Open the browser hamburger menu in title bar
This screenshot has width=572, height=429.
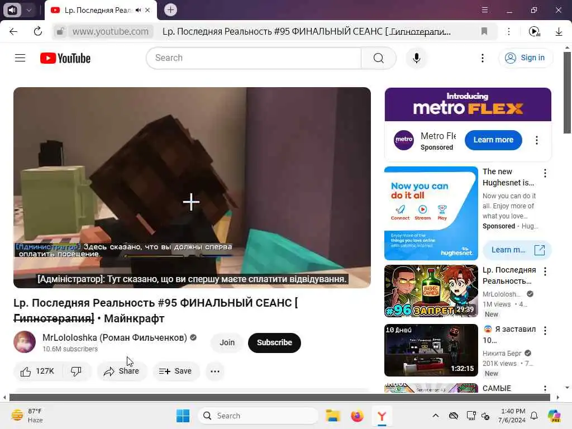(x=485, y=10)
